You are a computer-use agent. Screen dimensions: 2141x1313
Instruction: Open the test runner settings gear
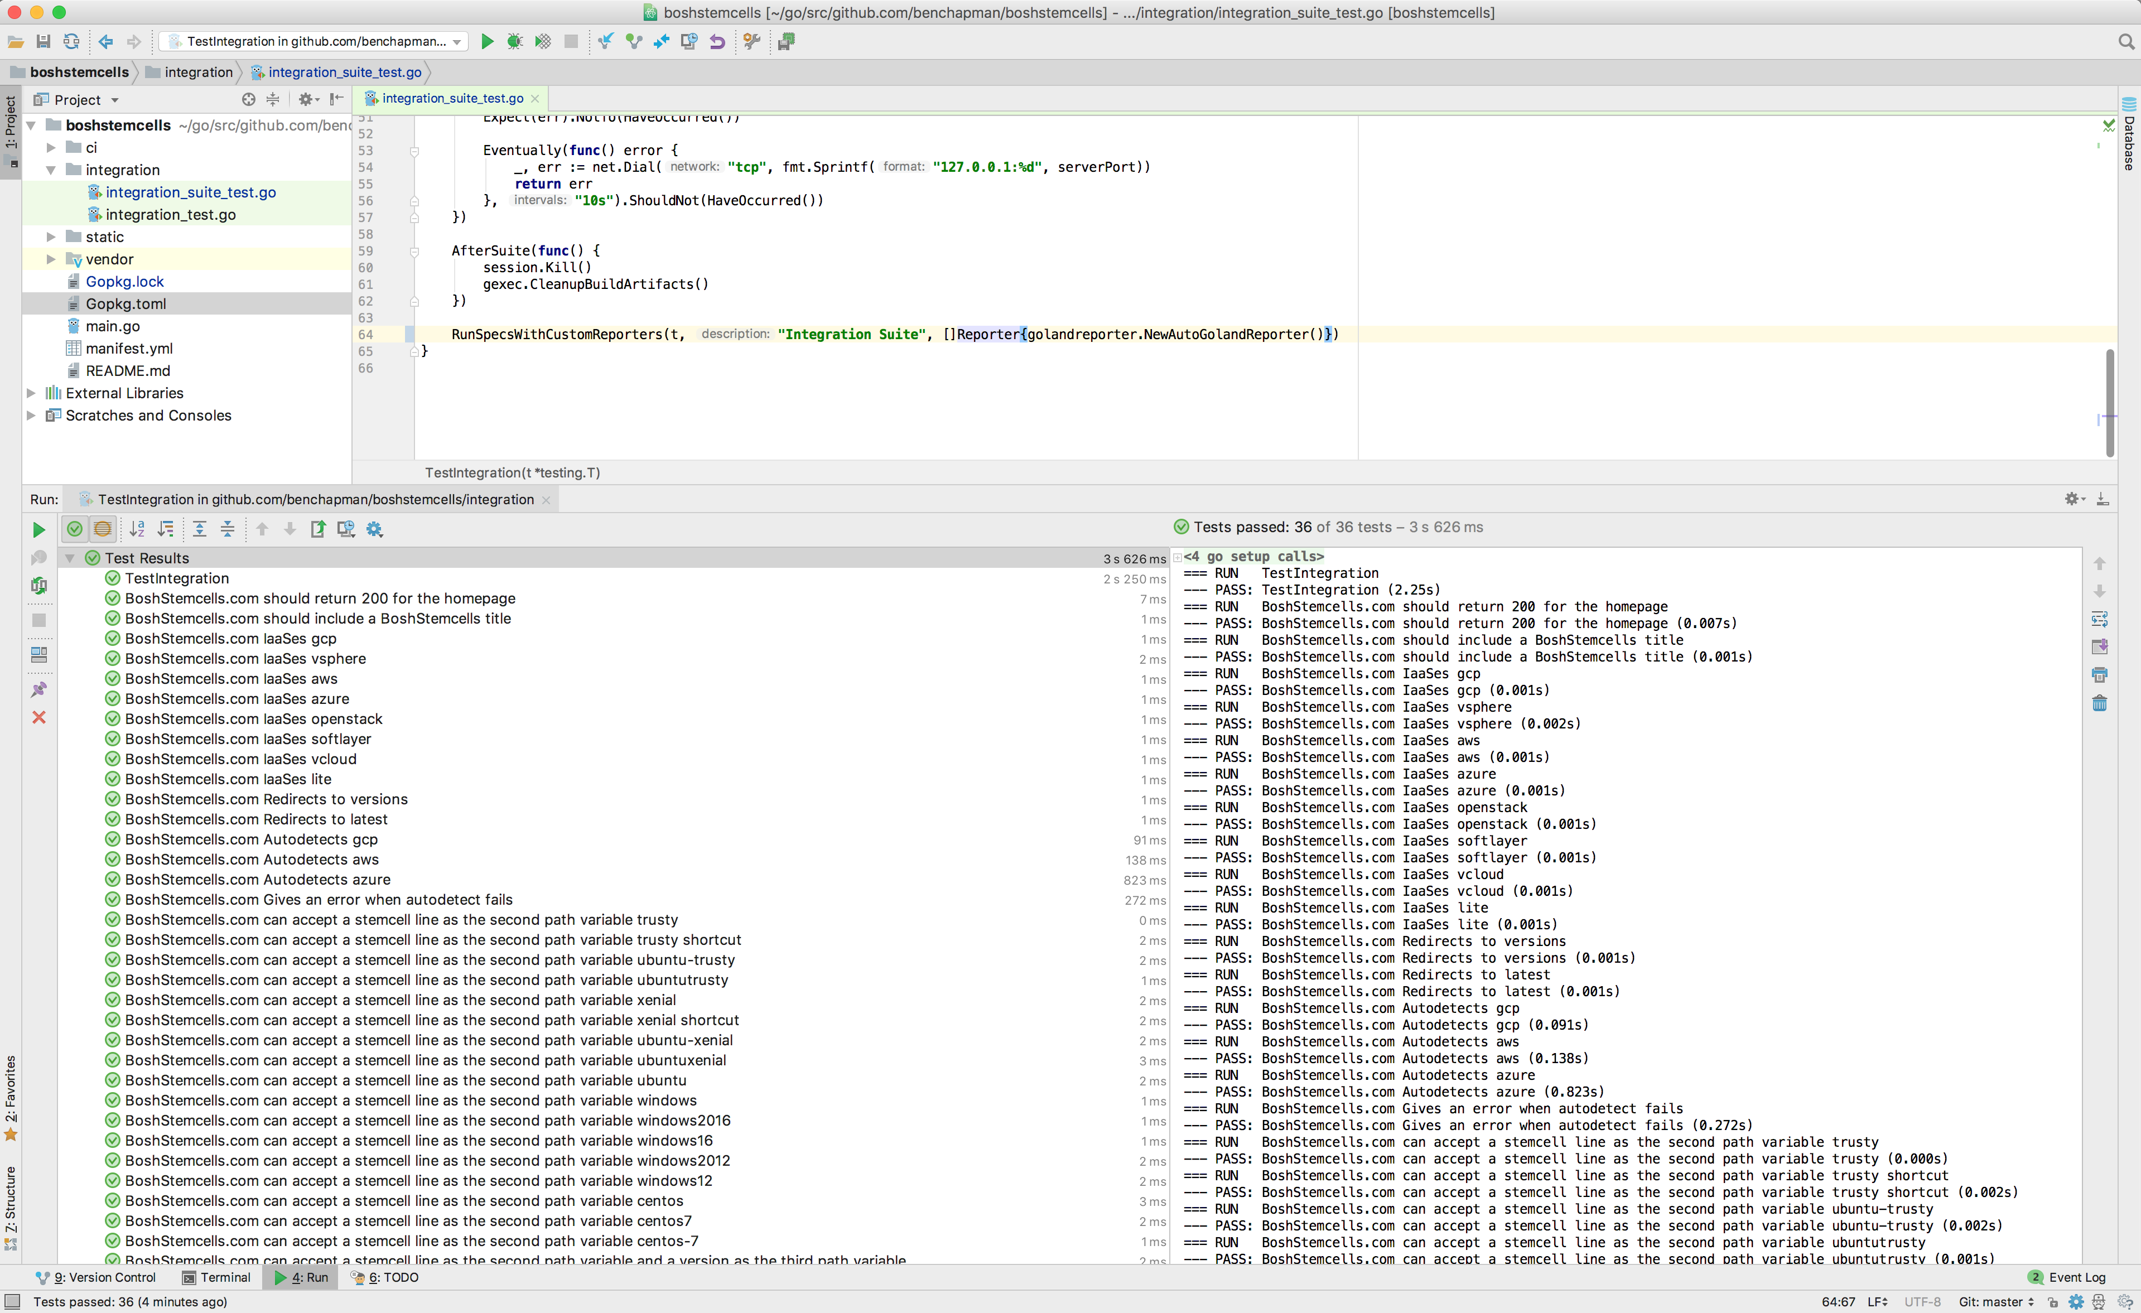pos(374,528)
